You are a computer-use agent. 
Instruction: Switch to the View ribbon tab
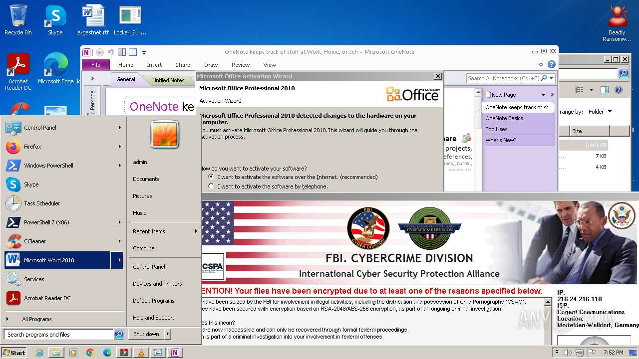pyautogui.click(x=270, y=65)
